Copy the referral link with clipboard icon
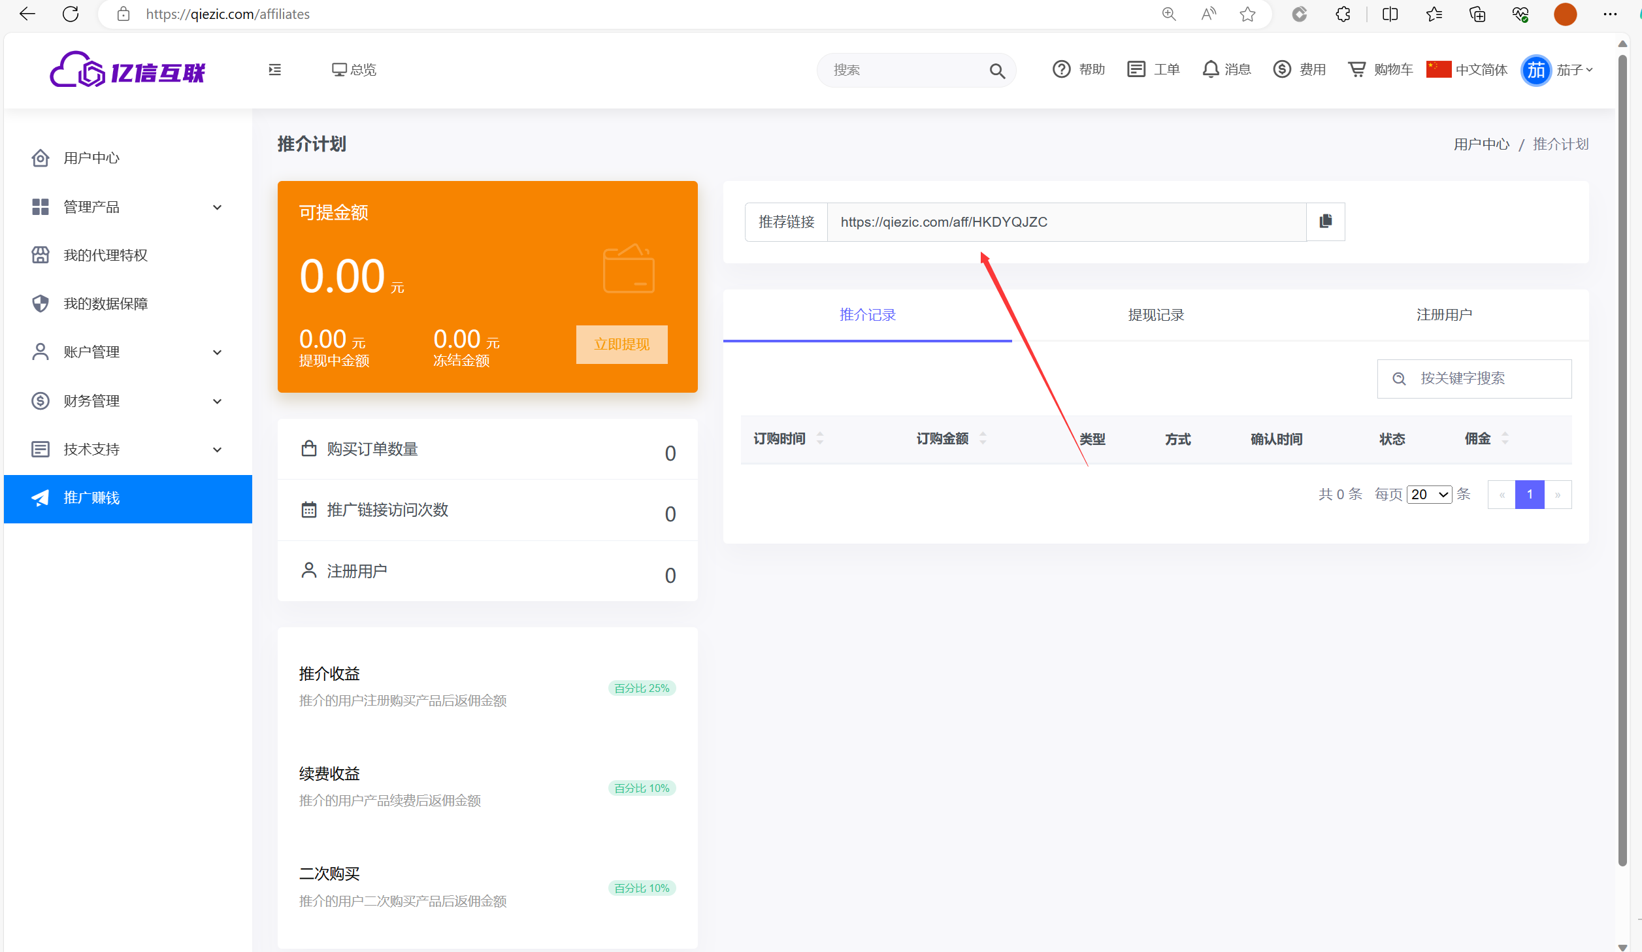1642x952 pixels. [1325, 222]
